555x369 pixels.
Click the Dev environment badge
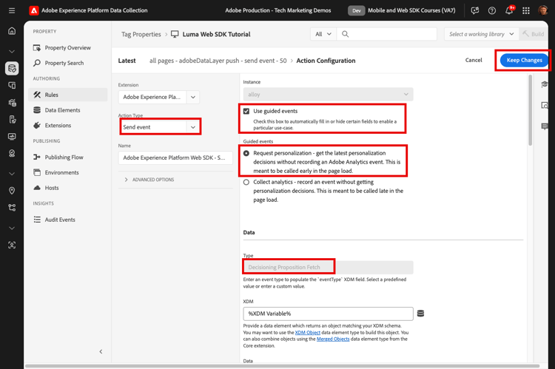click(356, 10)
